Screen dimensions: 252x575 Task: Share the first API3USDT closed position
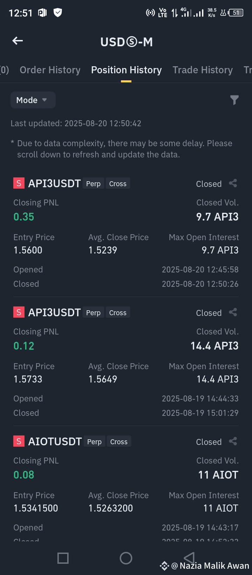[233, 183]
